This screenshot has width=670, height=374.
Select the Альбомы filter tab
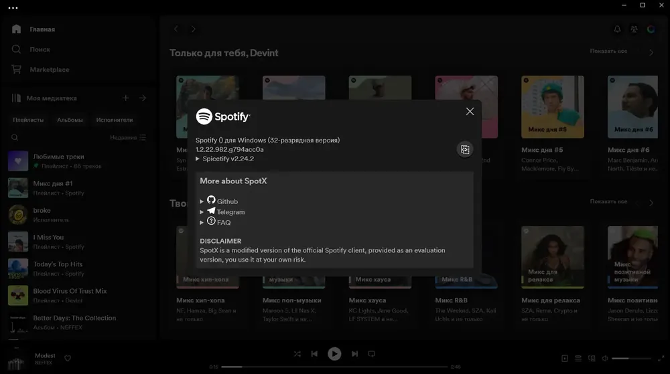(x=70, y=120)
